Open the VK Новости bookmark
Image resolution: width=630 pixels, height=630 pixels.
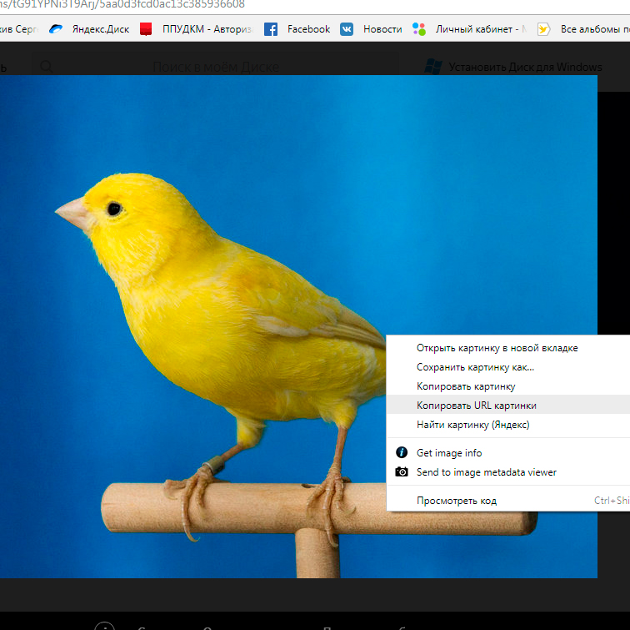click(371, 29)
